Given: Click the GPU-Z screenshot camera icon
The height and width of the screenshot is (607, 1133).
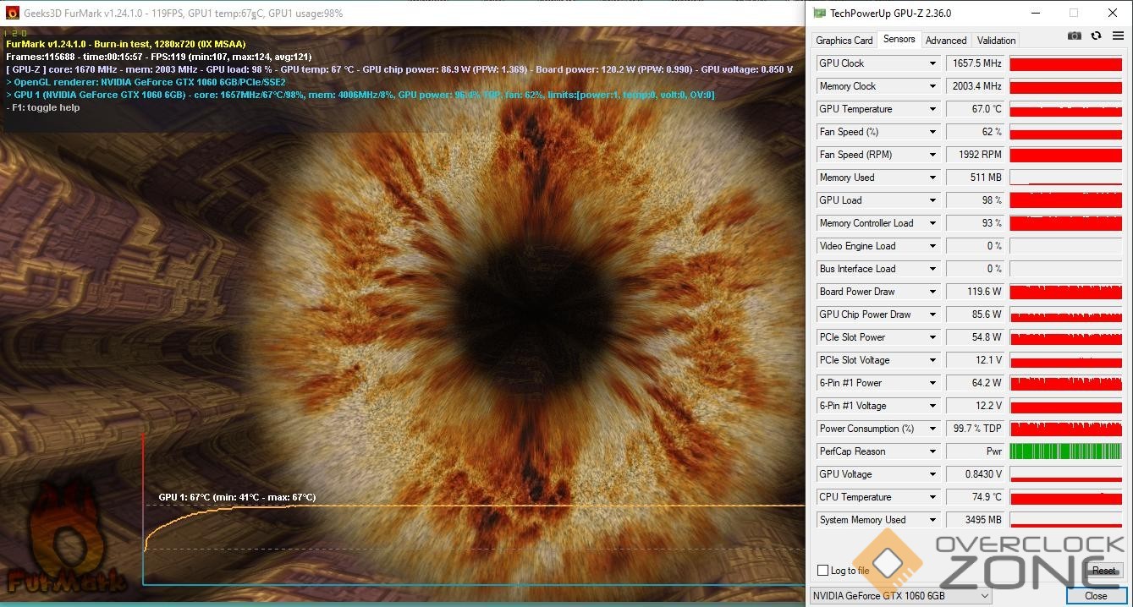Looking at the screenshot, I should click(x=1074, y=36).
